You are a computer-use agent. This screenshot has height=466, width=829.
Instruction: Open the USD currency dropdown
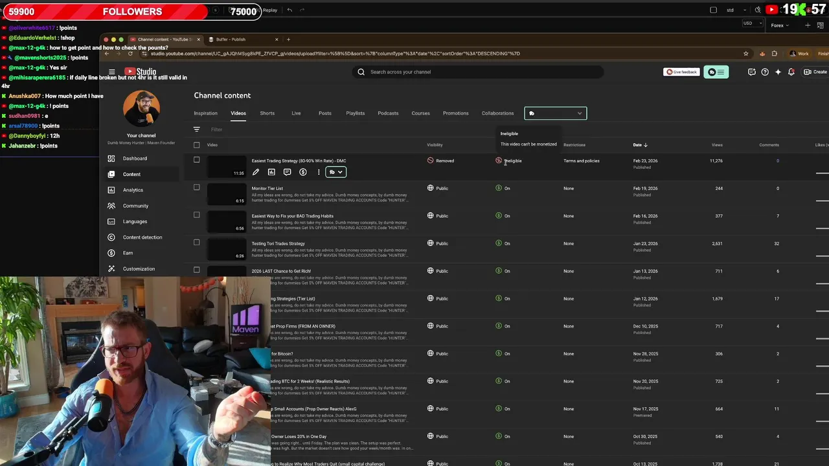tap(751, 24)
